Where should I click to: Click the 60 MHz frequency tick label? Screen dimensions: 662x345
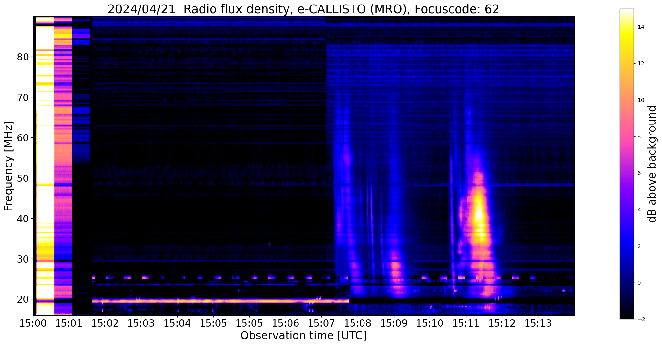pyautogui.click(x=23, y=138)
